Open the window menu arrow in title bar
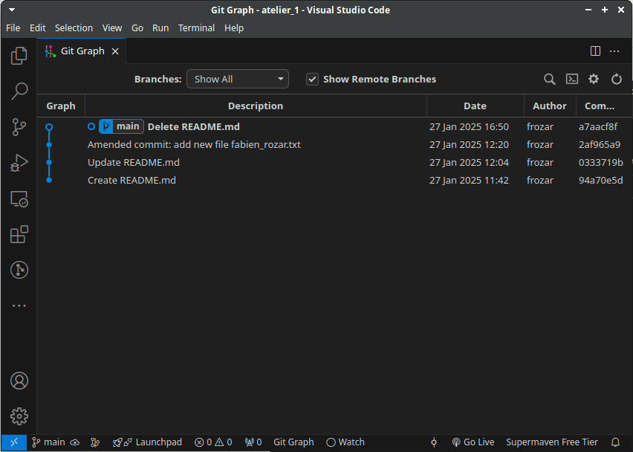This screenshot has height=452, width=633. [x=12, y=10]
